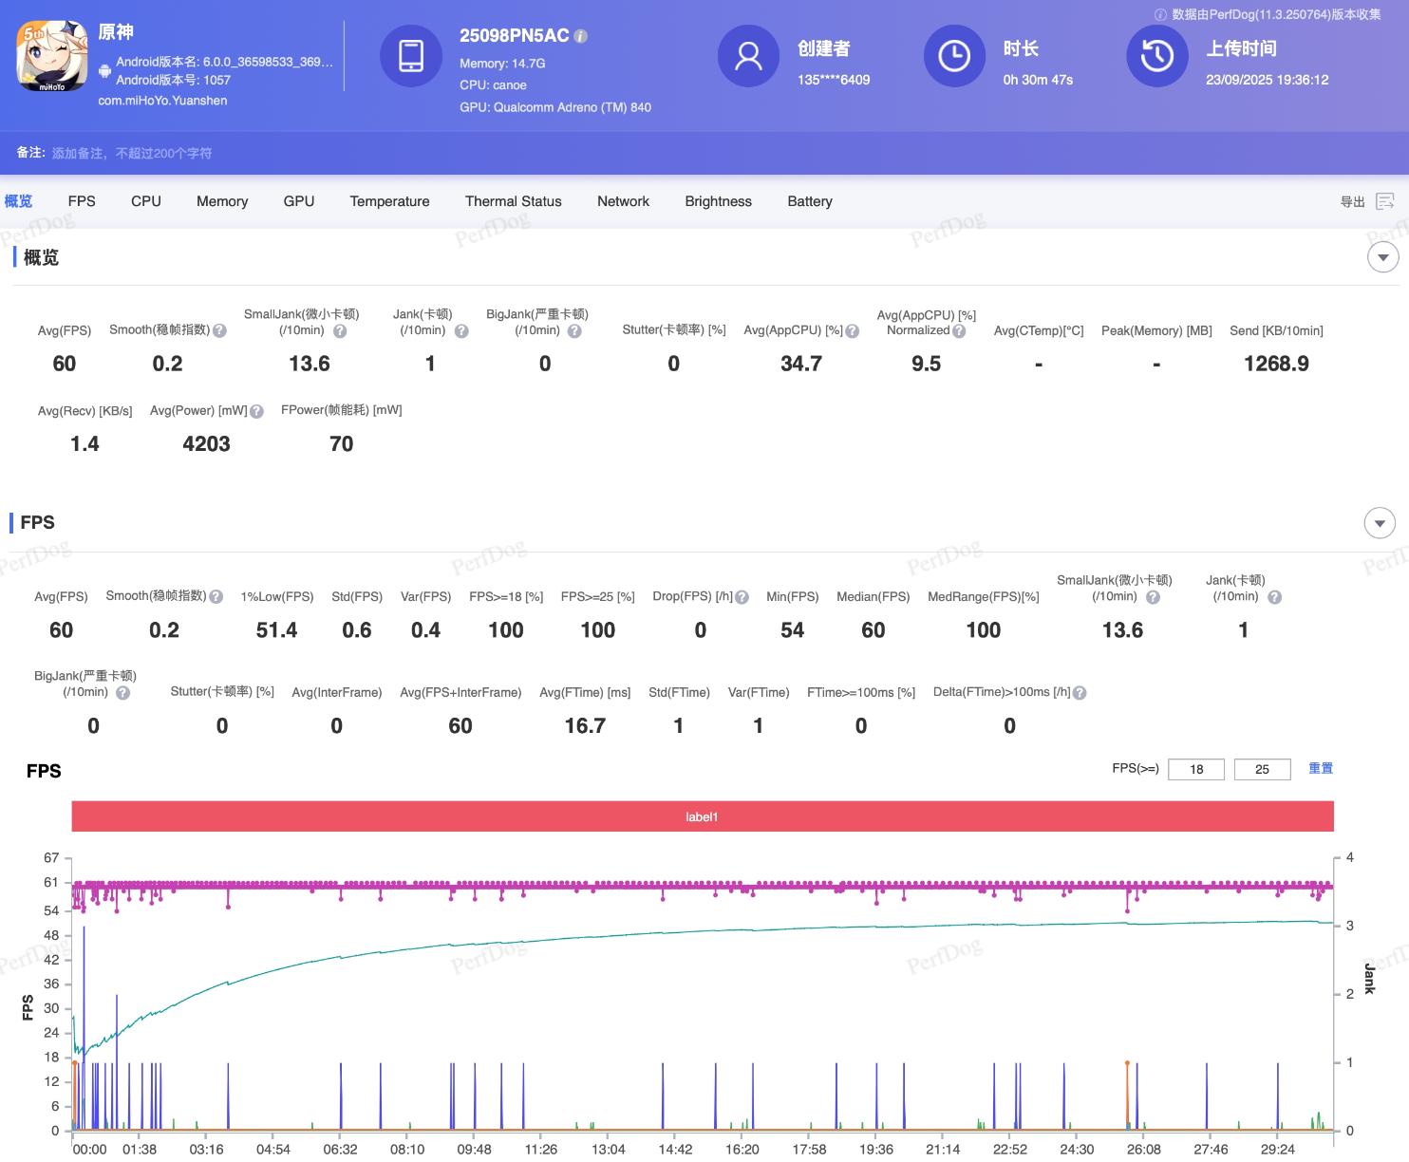Click the export notes icon next to 导出

pos(1385,201)
